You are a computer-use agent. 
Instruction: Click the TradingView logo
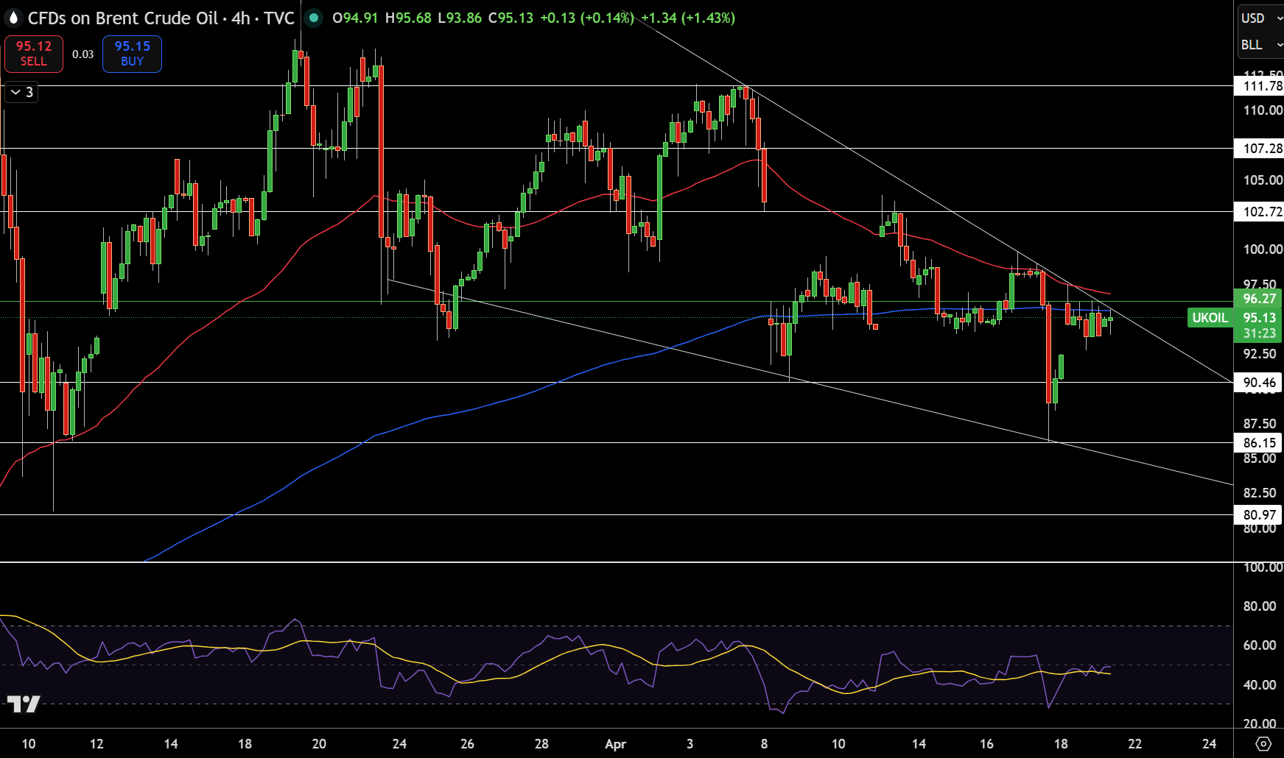click(x=24, y=704)
